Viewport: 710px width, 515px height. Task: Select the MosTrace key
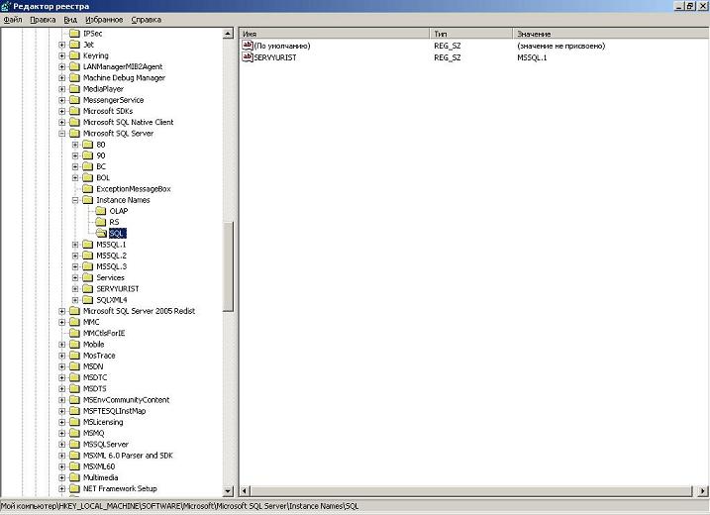pyautogui.click(x=99, y=356)
